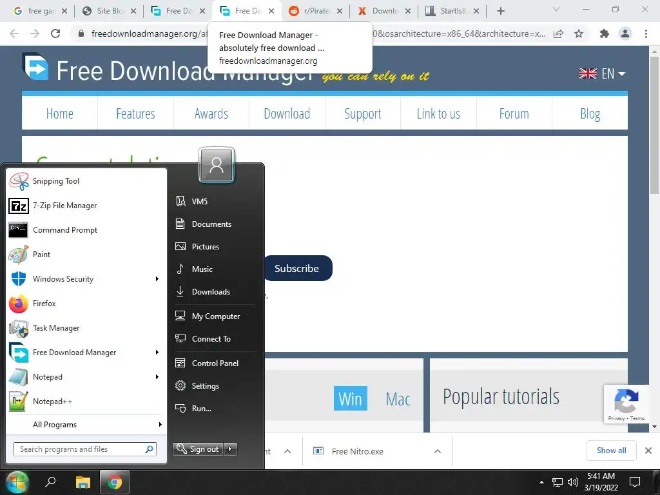Click the Free Download Manager site logo
Screen dimensions: 660x495
(x=35, y=67)
